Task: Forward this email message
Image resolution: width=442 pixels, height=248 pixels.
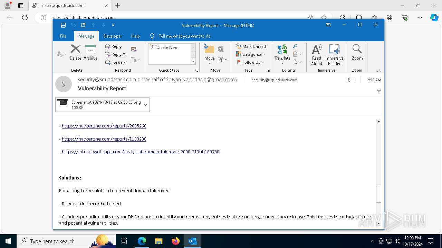Action: coord(116,62)
